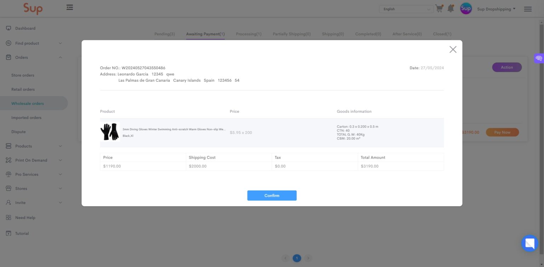The height and width of the screenshot is (267, 544).
Task: Select Wholesale orders in the sidebar
Action: tap(28, 103)
